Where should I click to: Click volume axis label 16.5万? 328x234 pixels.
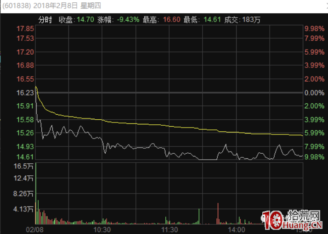[23, 166]
